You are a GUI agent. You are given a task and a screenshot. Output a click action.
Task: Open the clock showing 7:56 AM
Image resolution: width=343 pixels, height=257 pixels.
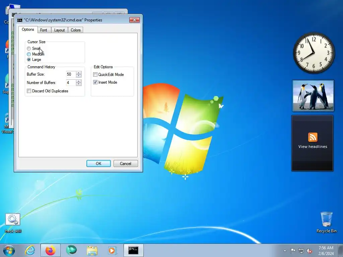click(x=326, y=251)
